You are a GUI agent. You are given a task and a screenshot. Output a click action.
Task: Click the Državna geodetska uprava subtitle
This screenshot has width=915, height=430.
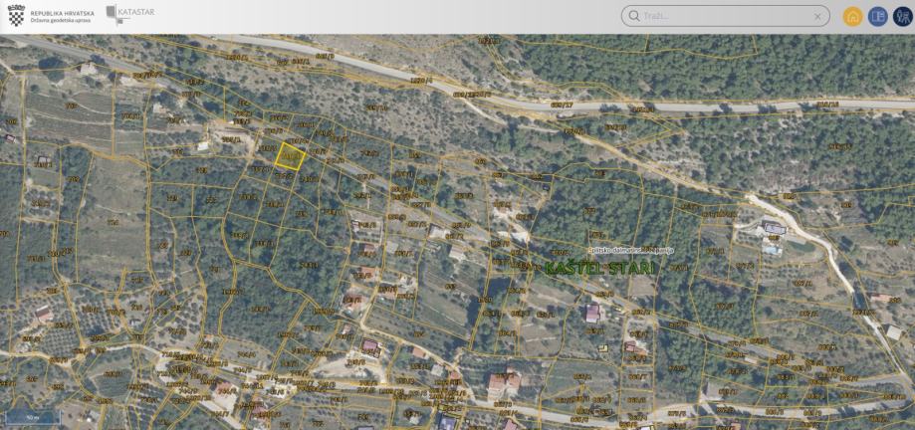pos(60,20)
